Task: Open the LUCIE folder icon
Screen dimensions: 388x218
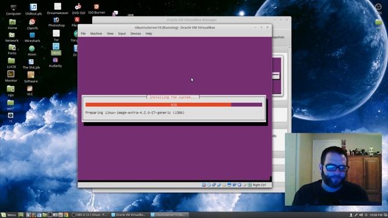Action: 11,63
